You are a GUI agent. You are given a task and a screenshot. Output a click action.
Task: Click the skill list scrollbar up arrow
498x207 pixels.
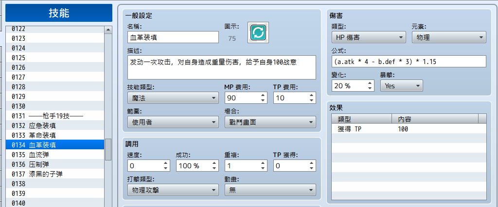108,30
